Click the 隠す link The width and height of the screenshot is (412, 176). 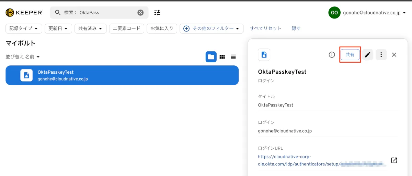point(296,28)
